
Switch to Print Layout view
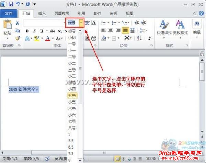(x=117, y=159)
